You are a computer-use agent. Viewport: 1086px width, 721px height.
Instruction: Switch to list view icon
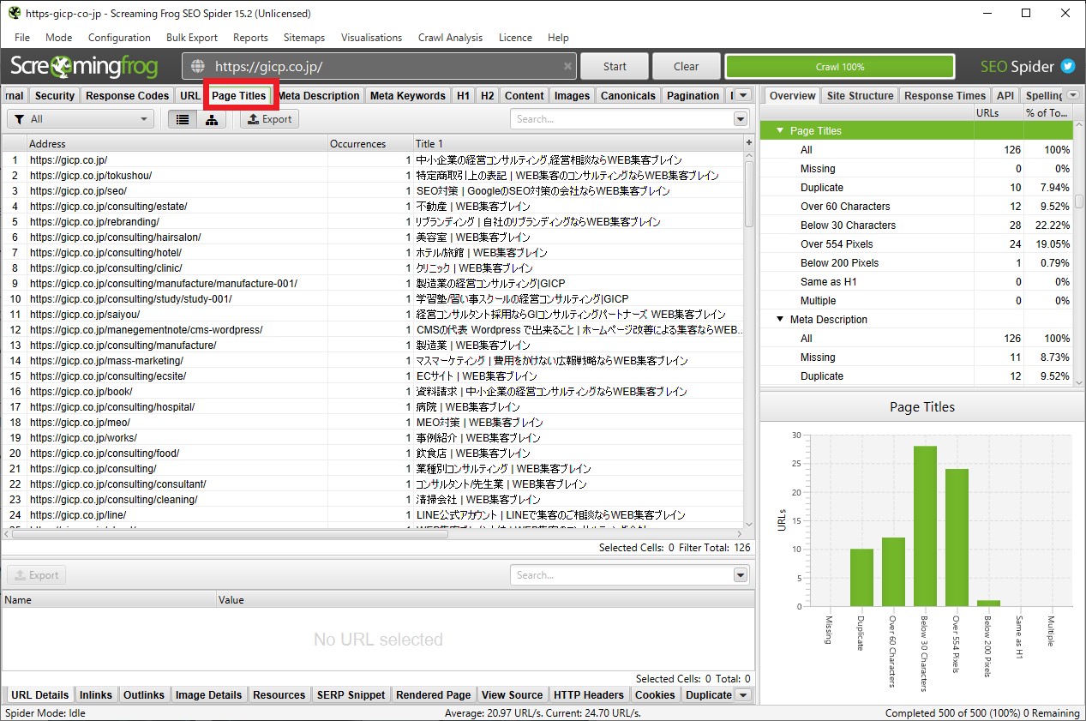pyautogui.click(x=183, y=119)
